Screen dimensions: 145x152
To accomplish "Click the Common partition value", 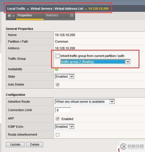I will (62, 42).
